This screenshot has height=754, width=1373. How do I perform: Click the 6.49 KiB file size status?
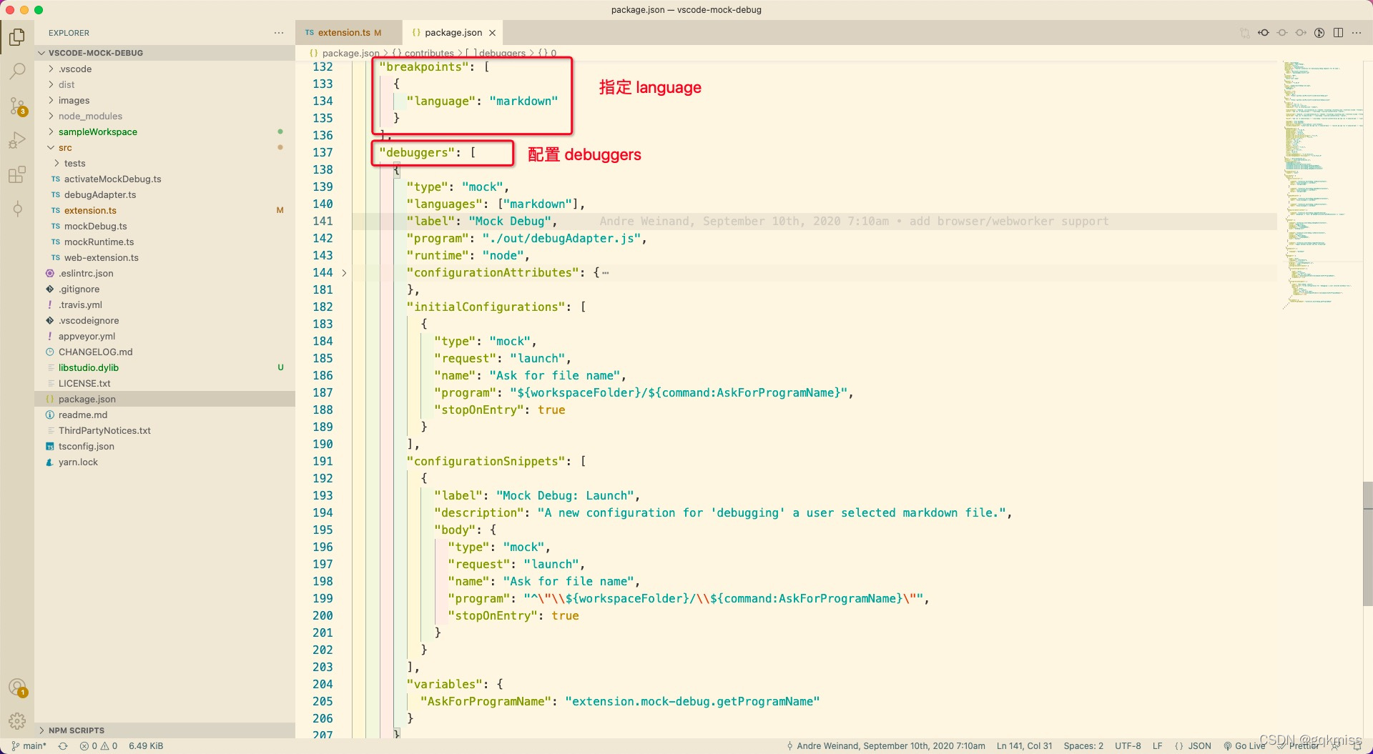pos(146,745)
